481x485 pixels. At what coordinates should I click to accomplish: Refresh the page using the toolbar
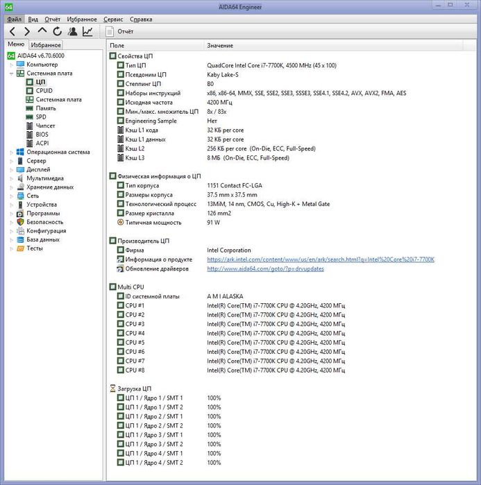[57, 31]
